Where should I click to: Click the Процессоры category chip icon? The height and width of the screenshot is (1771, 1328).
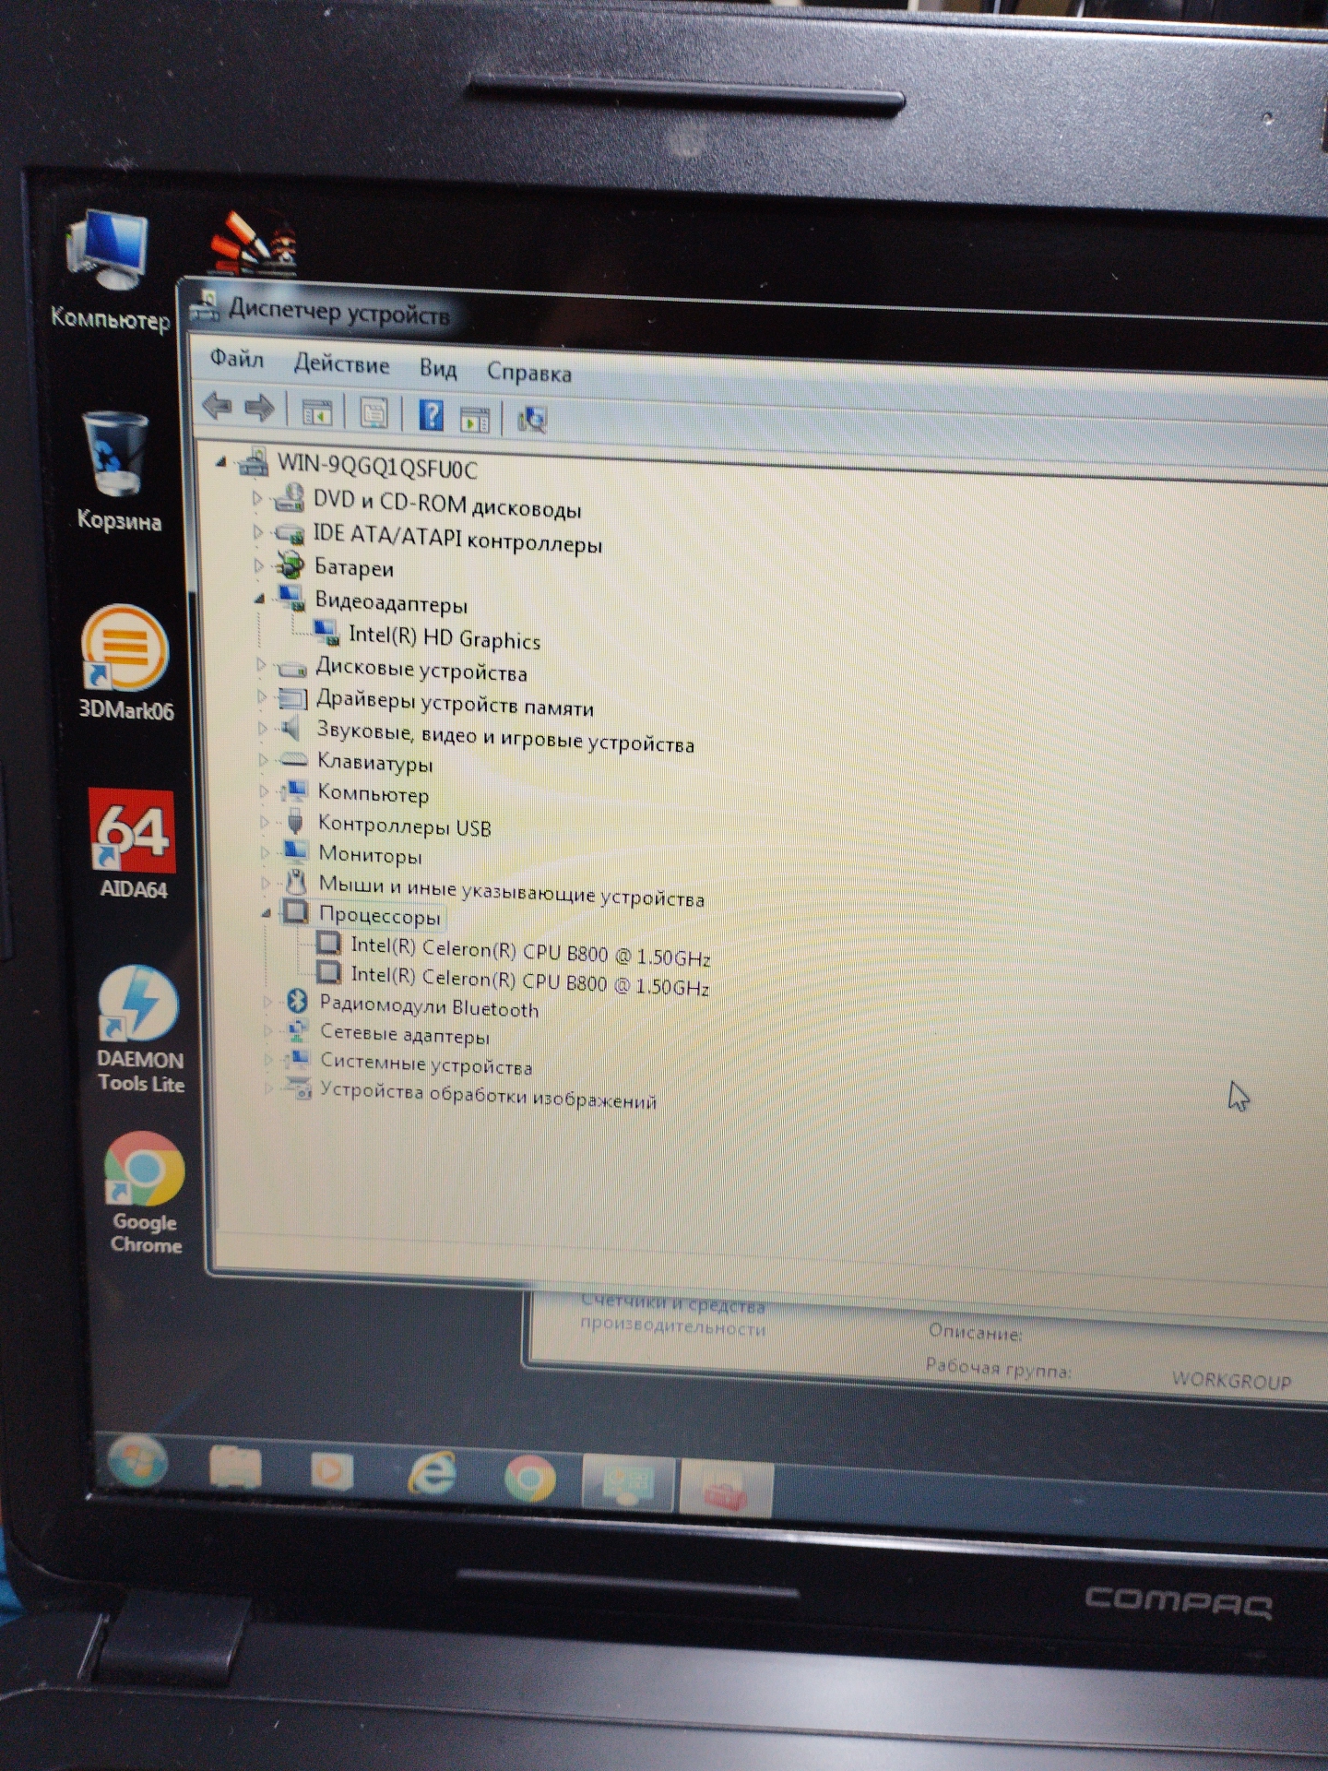coord(295,912)
